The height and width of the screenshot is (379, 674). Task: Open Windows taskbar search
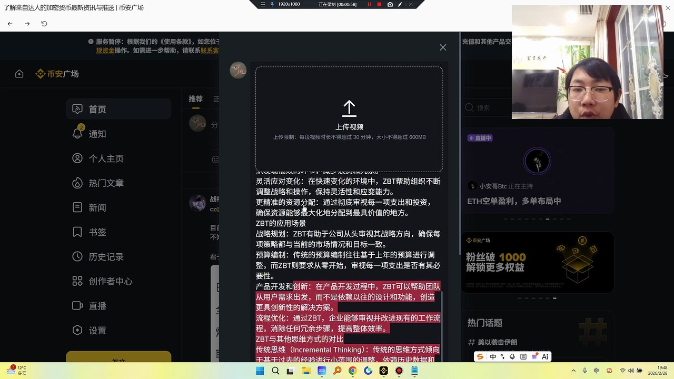[275, 371]
